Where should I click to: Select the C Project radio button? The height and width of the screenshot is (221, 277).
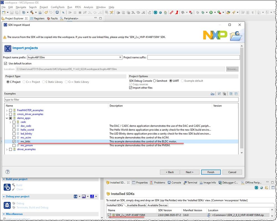tap(8, 82)
